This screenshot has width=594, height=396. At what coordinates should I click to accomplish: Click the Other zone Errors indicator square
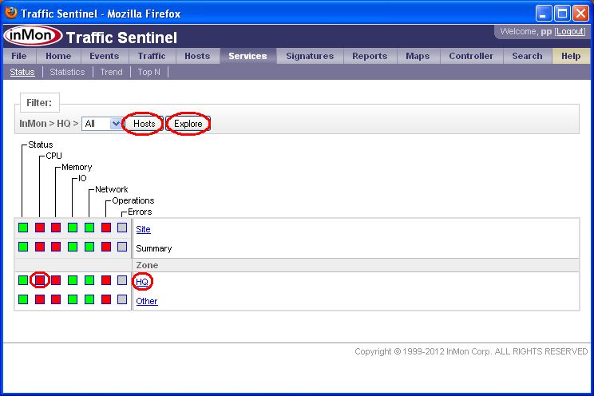[122, 299]
